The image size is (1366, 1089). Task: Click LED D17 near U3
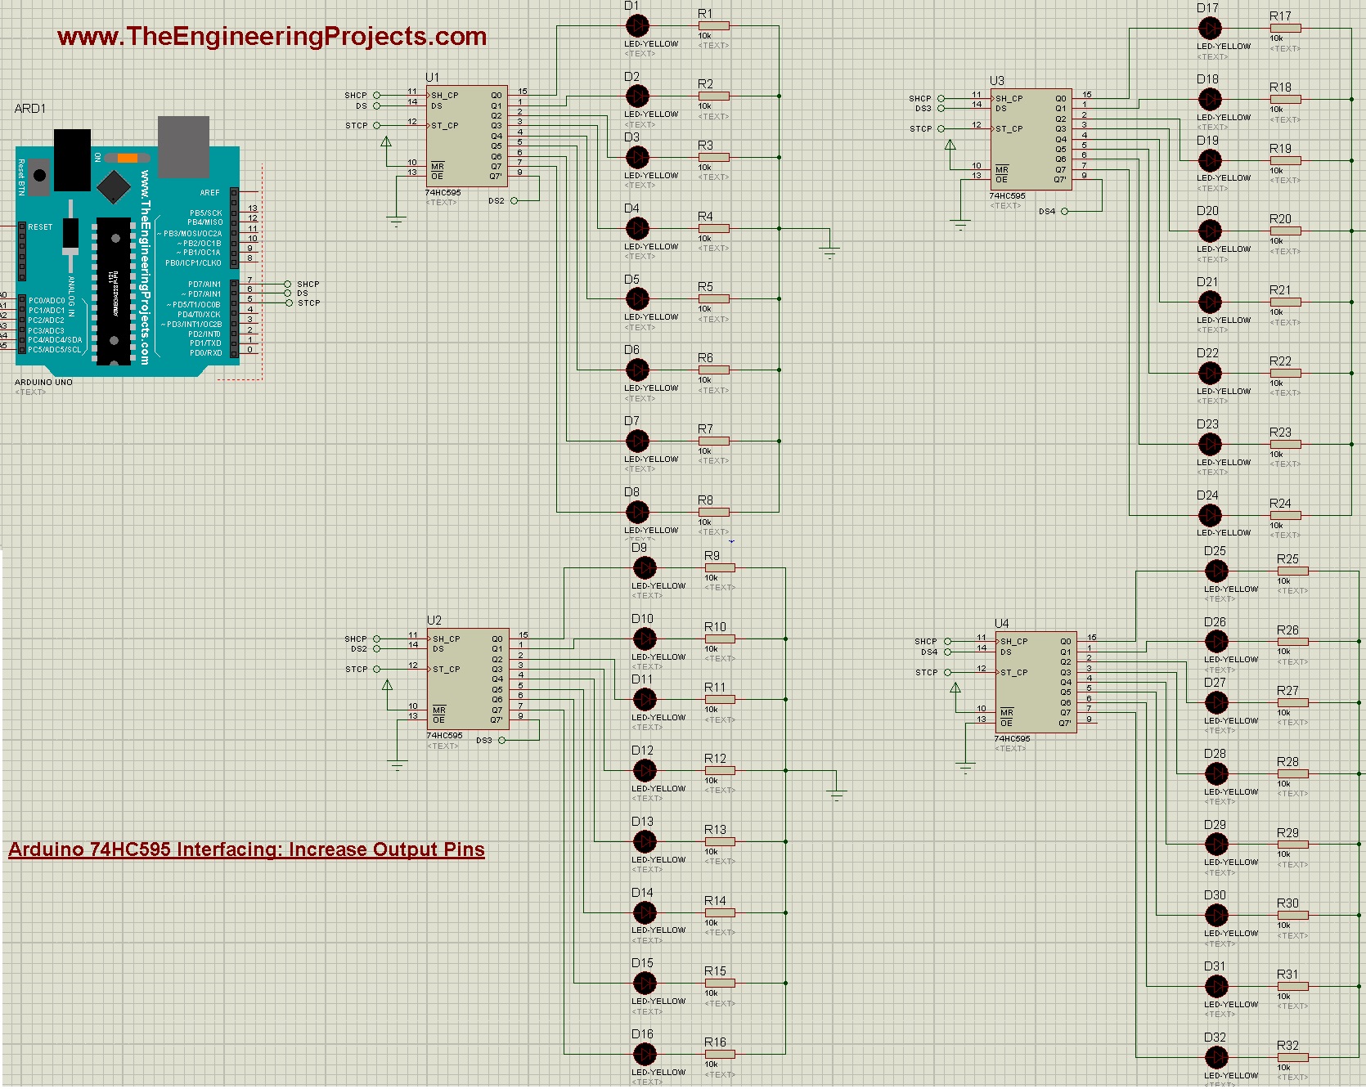[x=1209, y=29]
